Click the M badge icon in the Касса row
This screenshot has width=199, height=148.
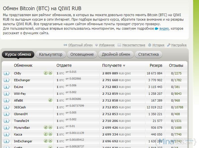point(50,134)
